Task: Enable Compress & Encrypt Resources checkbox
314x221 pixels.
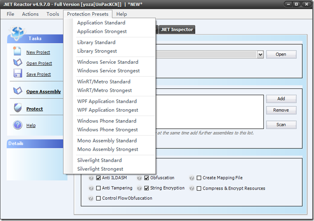Action: [x=199, y=188]
